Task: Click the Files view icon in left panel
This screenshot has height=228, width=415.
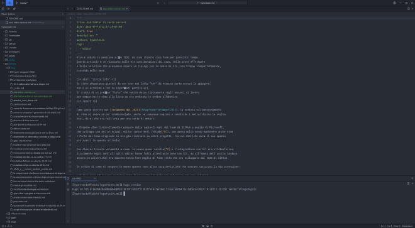Action: coord(3,9)
